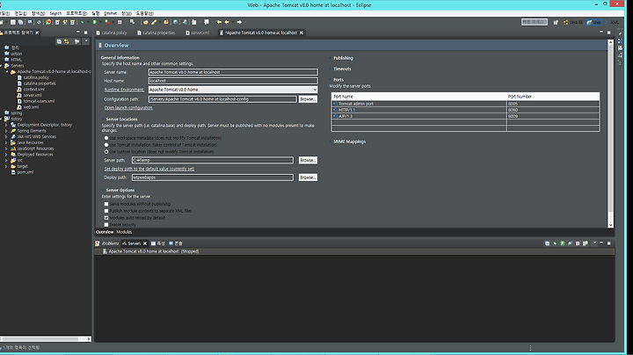
Task: Click the project explorer horizontal scrollbar
Action: [41, 339]
